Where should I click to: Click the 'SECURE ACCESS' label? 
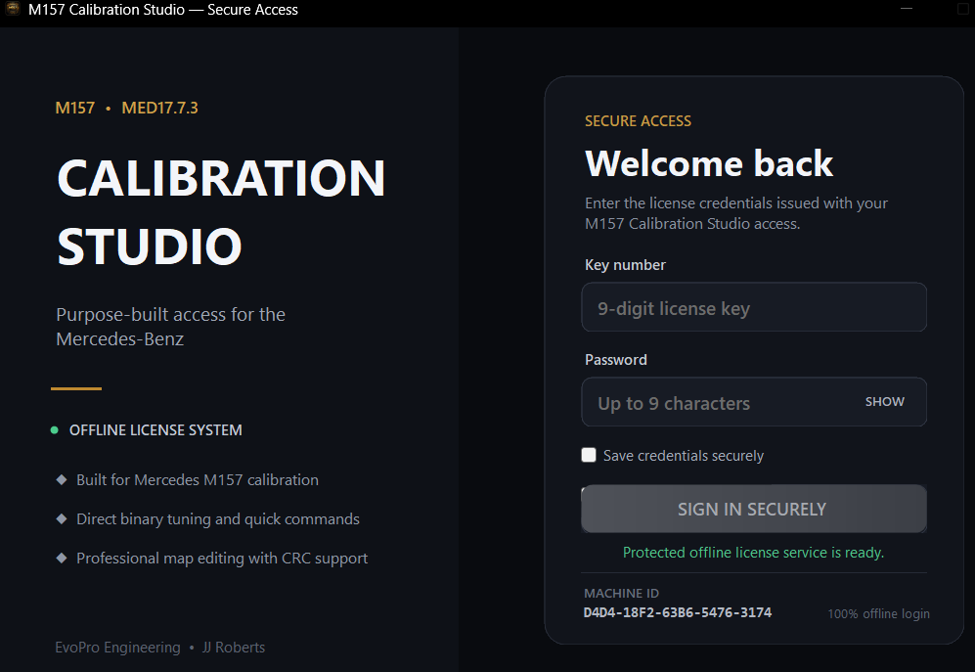click(638, 120)
